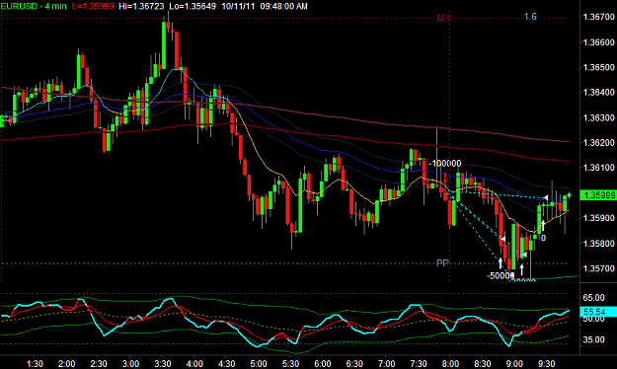Click the 35.00 oscillator scale label
The image size is (617, 369).
point(593,339)
